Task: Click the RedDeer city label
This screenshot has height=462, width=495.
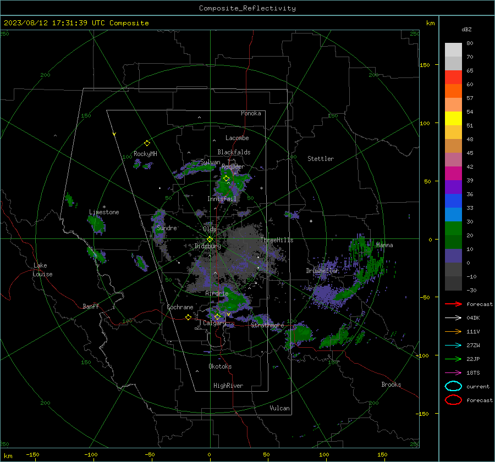Action: pos(233,166)
